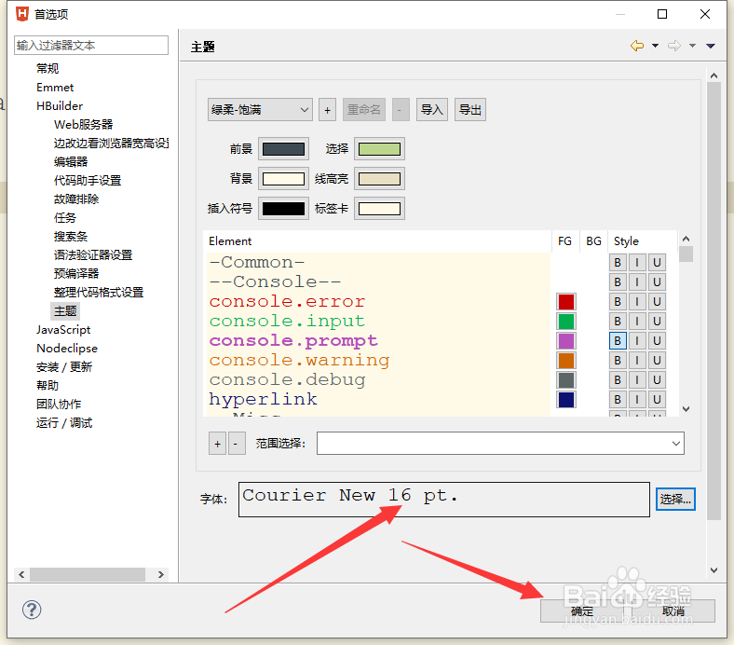This screenshot has height=645, width=734.
Task: Pick the 前景 foreground color swatch
Action: coord(284,149)
